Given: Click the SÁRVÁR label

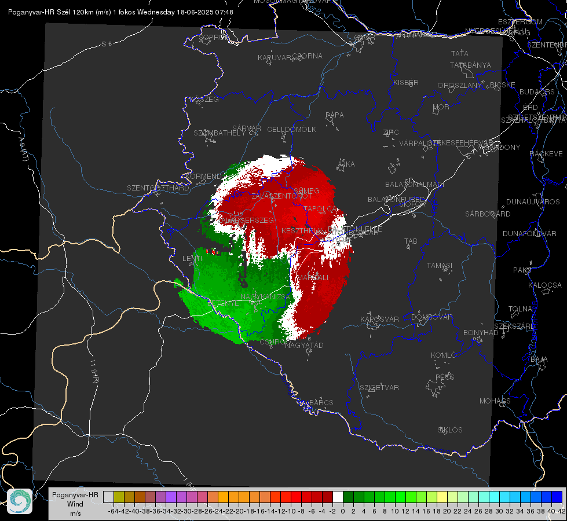Looking at the screenshot, I should point(247,129).
